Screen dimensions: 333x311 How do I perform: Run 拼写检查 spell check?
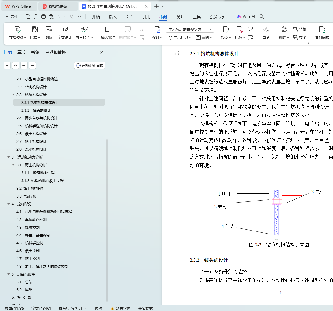point(84,33)
